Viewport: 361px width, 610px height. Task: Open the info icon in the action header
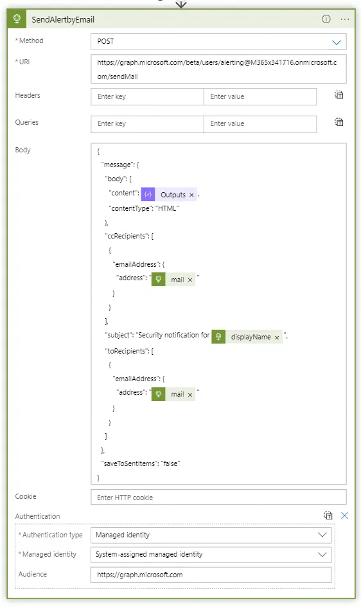click(326, 19)
